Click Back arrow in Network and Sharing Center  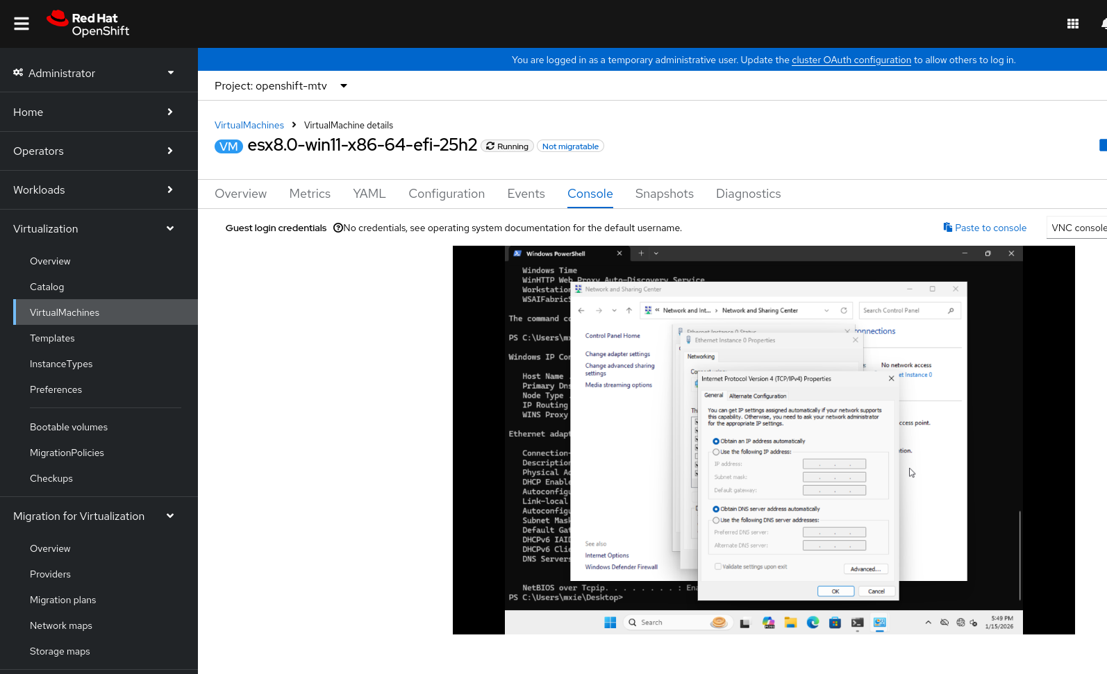click(x=581, y=311)
